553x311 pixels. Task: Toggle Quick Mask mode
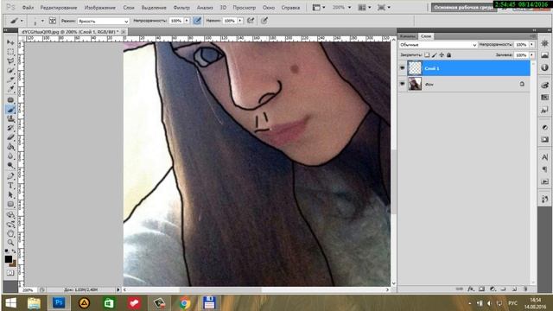tap(10, 273)
